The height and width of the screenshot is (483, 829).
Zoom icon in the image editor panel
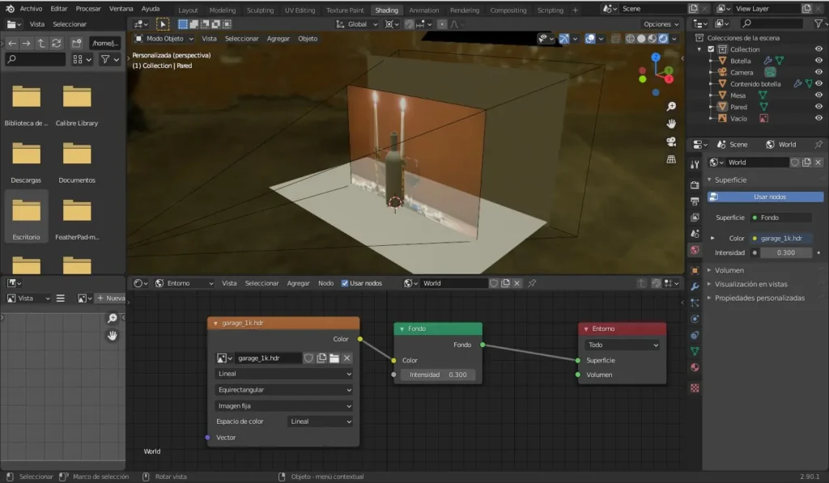click(x=112, y=318)
